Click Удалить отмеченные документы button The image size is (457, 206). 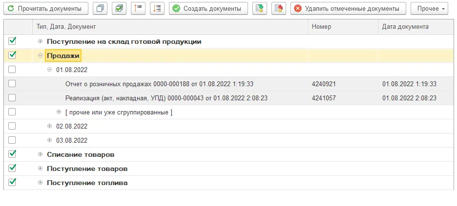tap(348, 8)
